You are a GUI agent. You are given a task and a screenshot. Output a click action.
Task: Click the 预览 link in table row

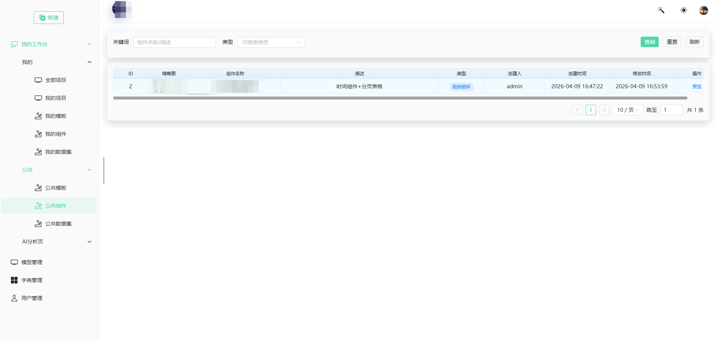click(x=697, y=86)
